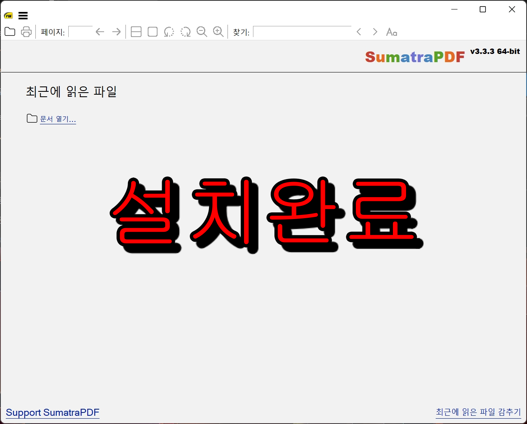The width and height of the screenshot is (527, 424).
Task: Find next match with the right chevron
Action: [x=375, y=32]
